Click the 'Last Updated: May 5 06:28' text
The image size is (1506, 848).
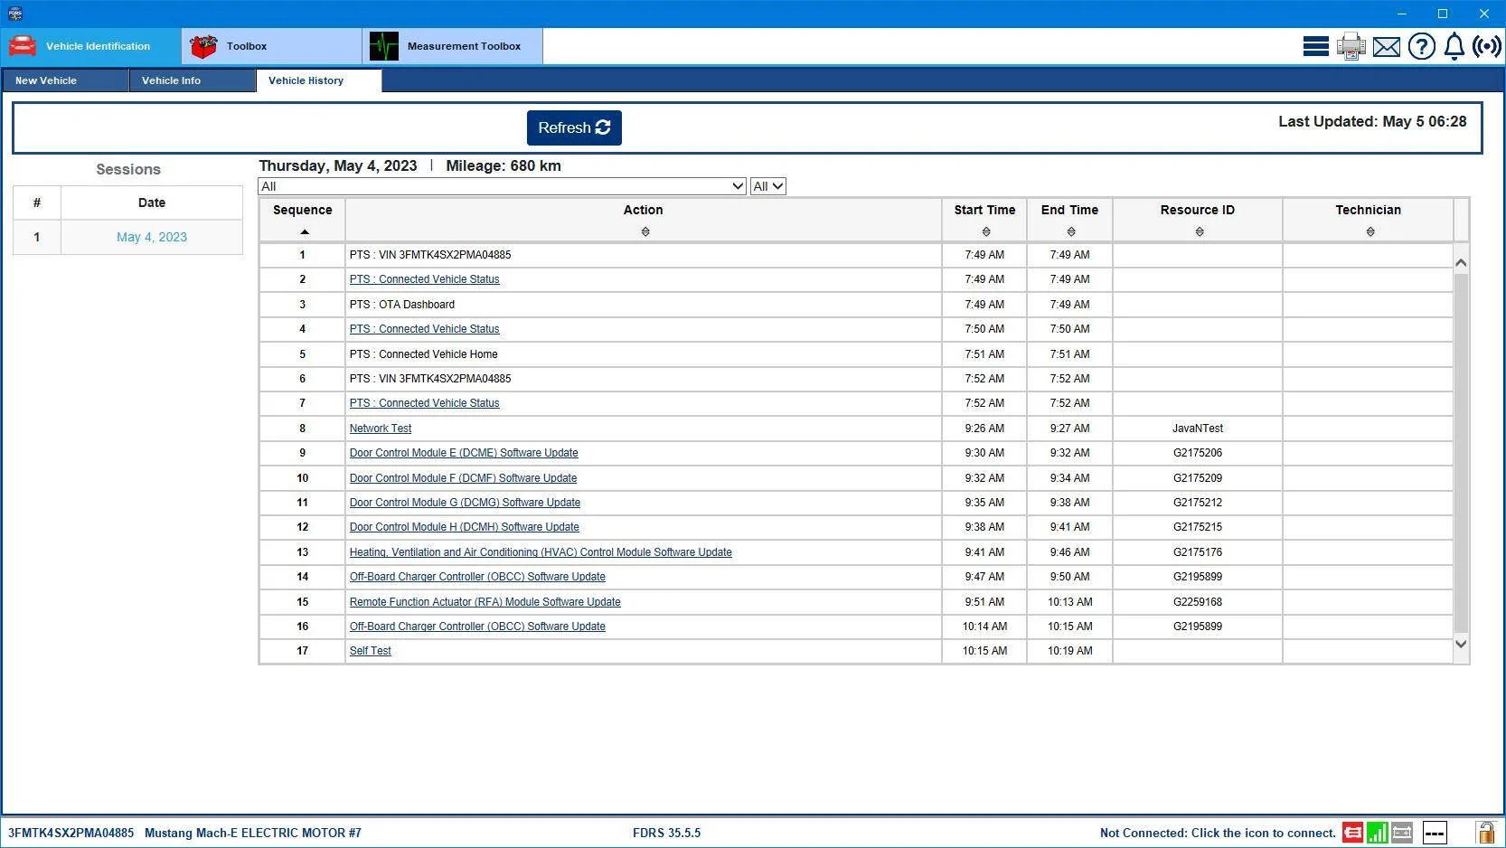(x=1372, y=121)
